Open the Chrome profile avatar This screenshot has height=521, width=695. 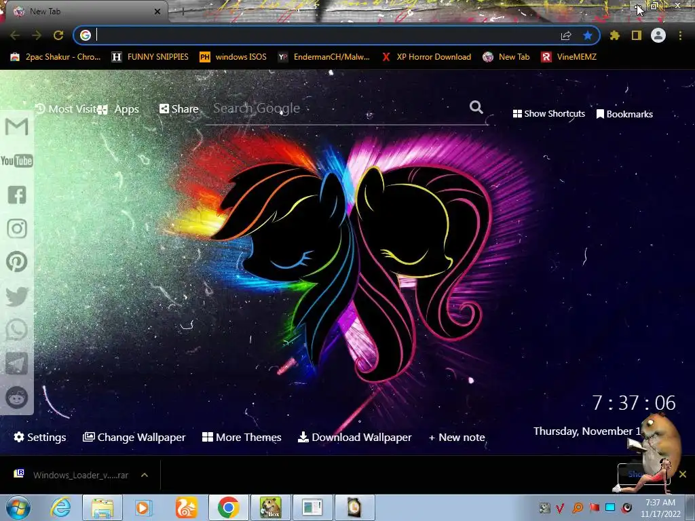pos(658,35)
